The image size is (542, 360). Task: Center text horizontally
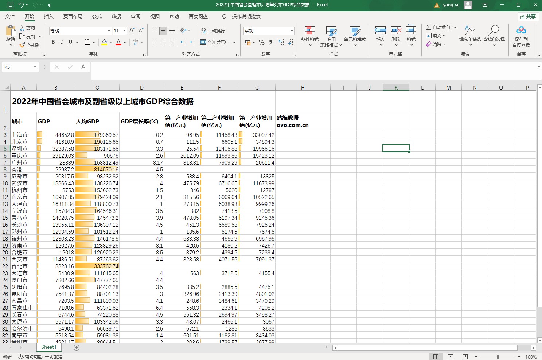pyautogui.click(x=163, y=42)
